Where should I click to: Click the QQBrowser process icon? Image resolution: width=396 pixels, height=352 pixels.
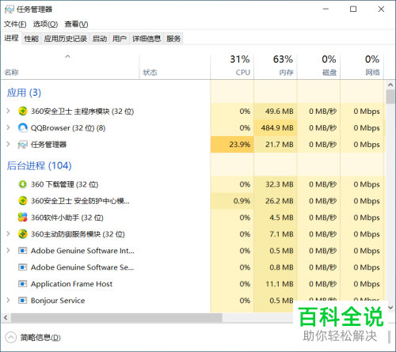point(23,128)
